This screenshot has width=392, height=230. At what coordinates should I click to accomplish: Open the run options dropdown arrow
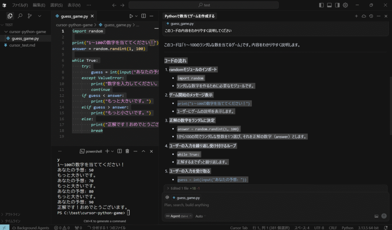136,16
